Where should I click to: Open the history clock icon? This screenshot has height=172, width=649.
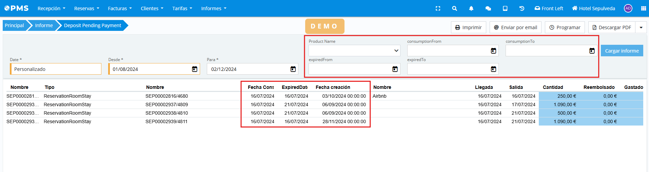pyautogui.click(x=522, y=8)
